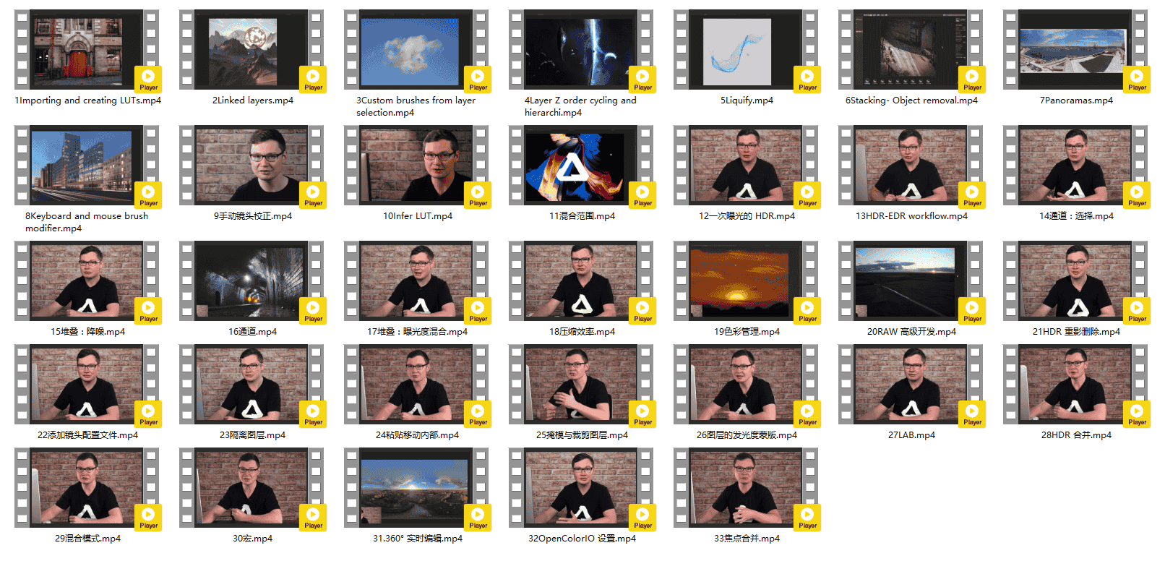This screenshot has height=561, width=1165.
Task: Select the 32OpenColorIO 设置.mp4 video icon
Action: click(581, 488)
